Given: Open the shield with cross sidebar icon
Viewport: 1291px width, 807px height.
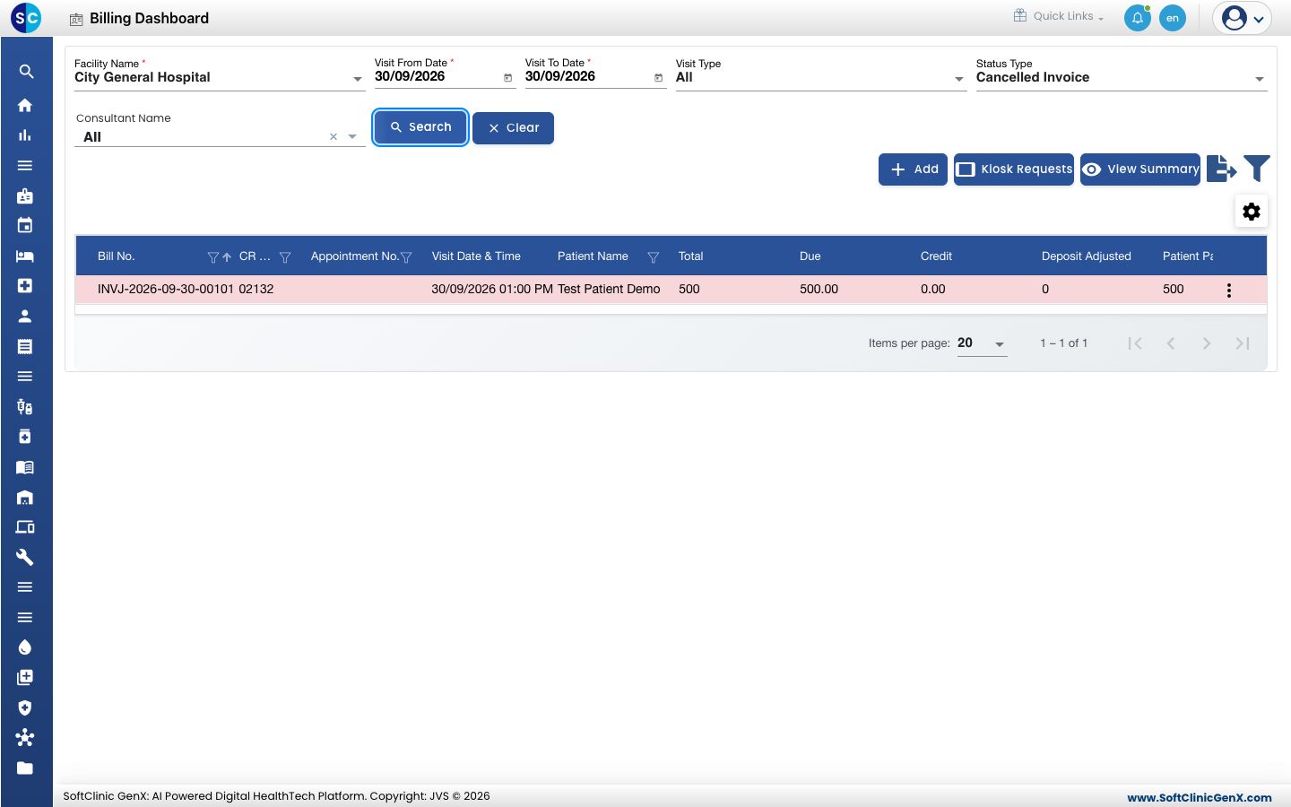Looking at the screenshot, I should (25, 707).
